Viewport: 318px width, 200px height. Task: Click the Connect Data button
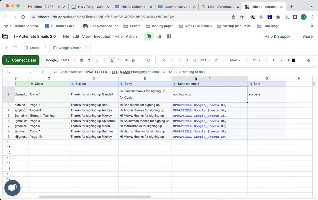21,60
